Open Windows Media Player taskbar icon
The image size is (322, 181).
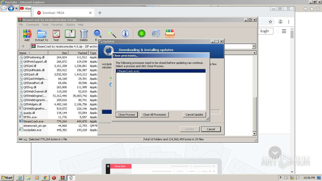tap(37, 178)
